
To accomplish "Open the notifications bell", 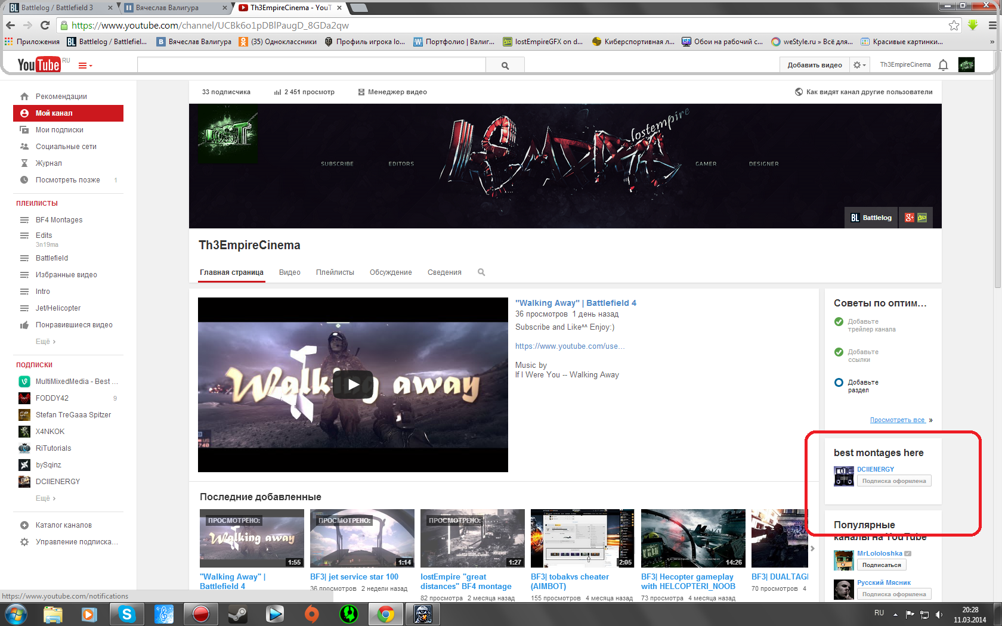I will pos(943,65).
